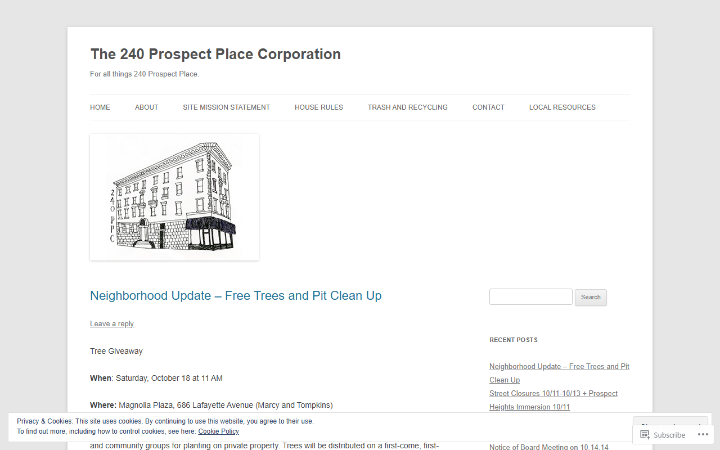This screenshot has height=450, width=720.
Task: Open Trash and Recycling page
Action: point(408,107)
